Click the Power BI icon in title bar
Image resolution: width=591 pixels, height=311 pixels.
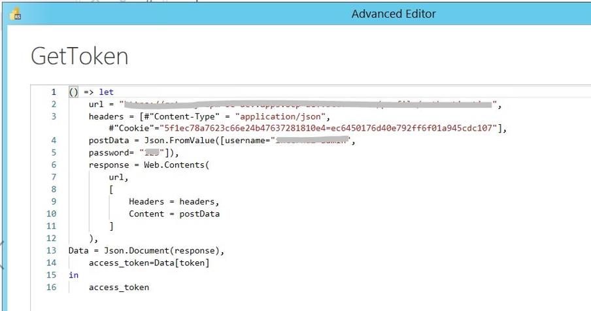click(x=15, y=14)
